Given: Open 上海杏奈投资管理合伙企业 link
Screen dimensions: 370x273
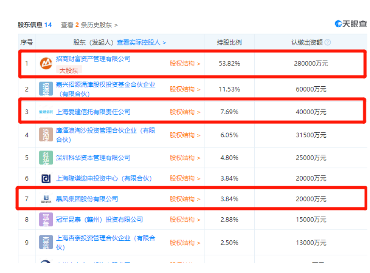Looking at the screenshot, I should [105, 242].
